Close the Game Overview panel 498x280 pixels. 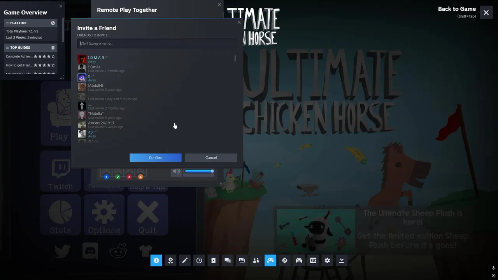(x=60, y=6)
